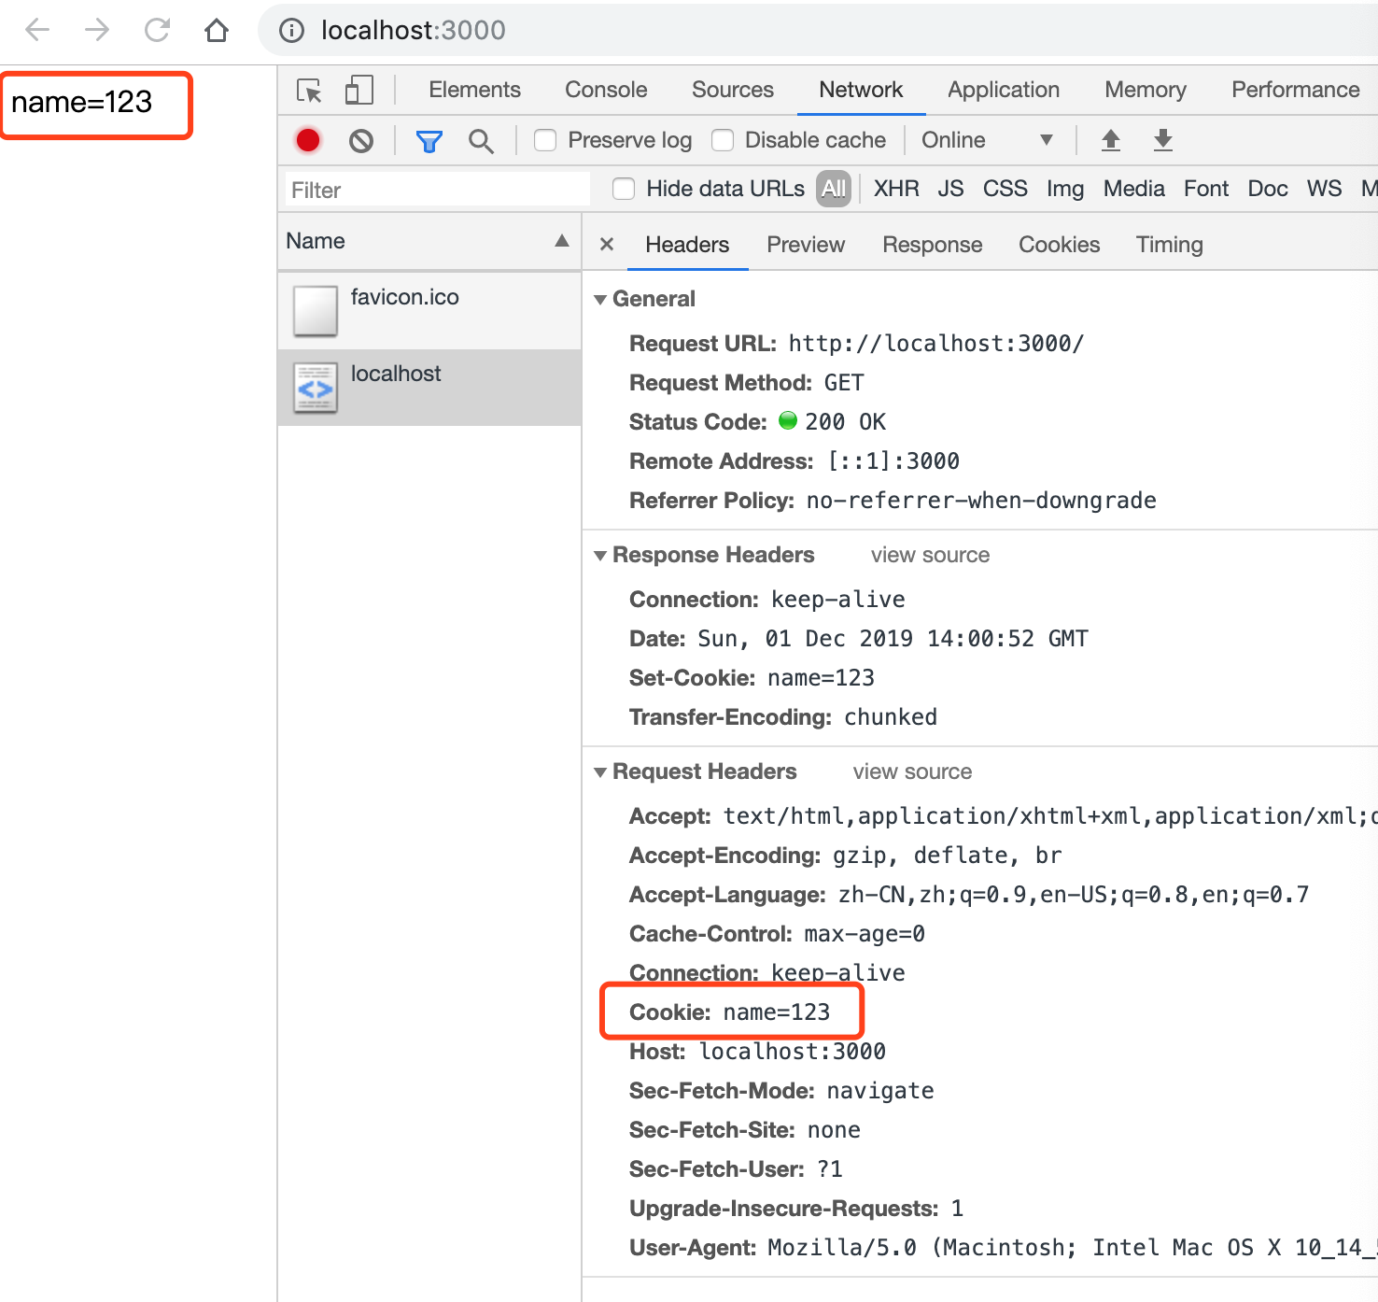
Task: Open the Application panel
Action: tap(1004, 90)
